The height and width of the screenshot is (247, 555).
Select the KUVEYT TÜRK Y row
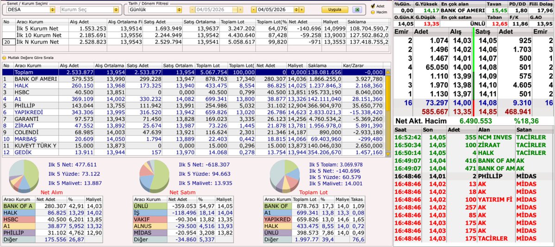click(193, 146)
